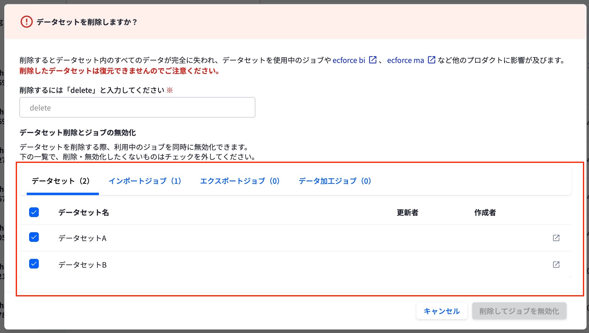589x333 pixels.
Task: Click external link icon beside ecforce bi
Action: (372, 60)
